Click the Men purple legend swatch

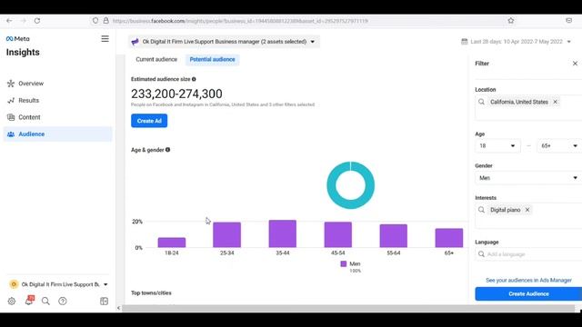point(344,263)
